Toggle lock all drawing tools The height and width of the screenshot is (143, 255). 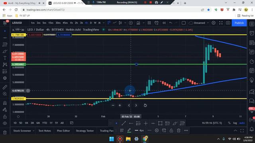point(5,116)
